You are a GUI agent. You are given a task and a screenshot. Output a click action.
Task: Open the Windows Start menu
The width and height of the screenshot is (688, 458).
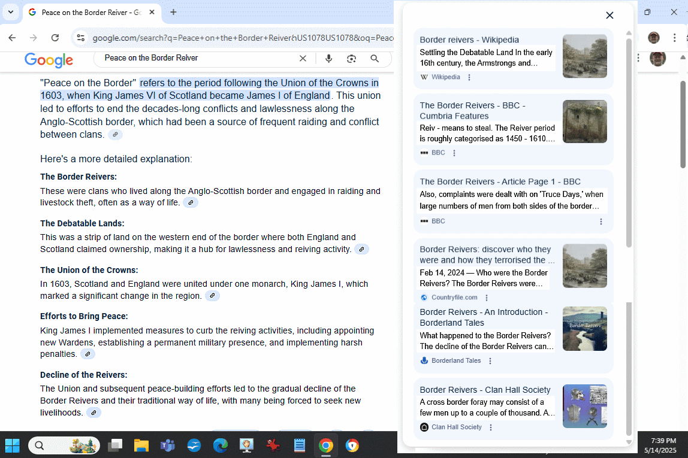(x=12, y=446)
